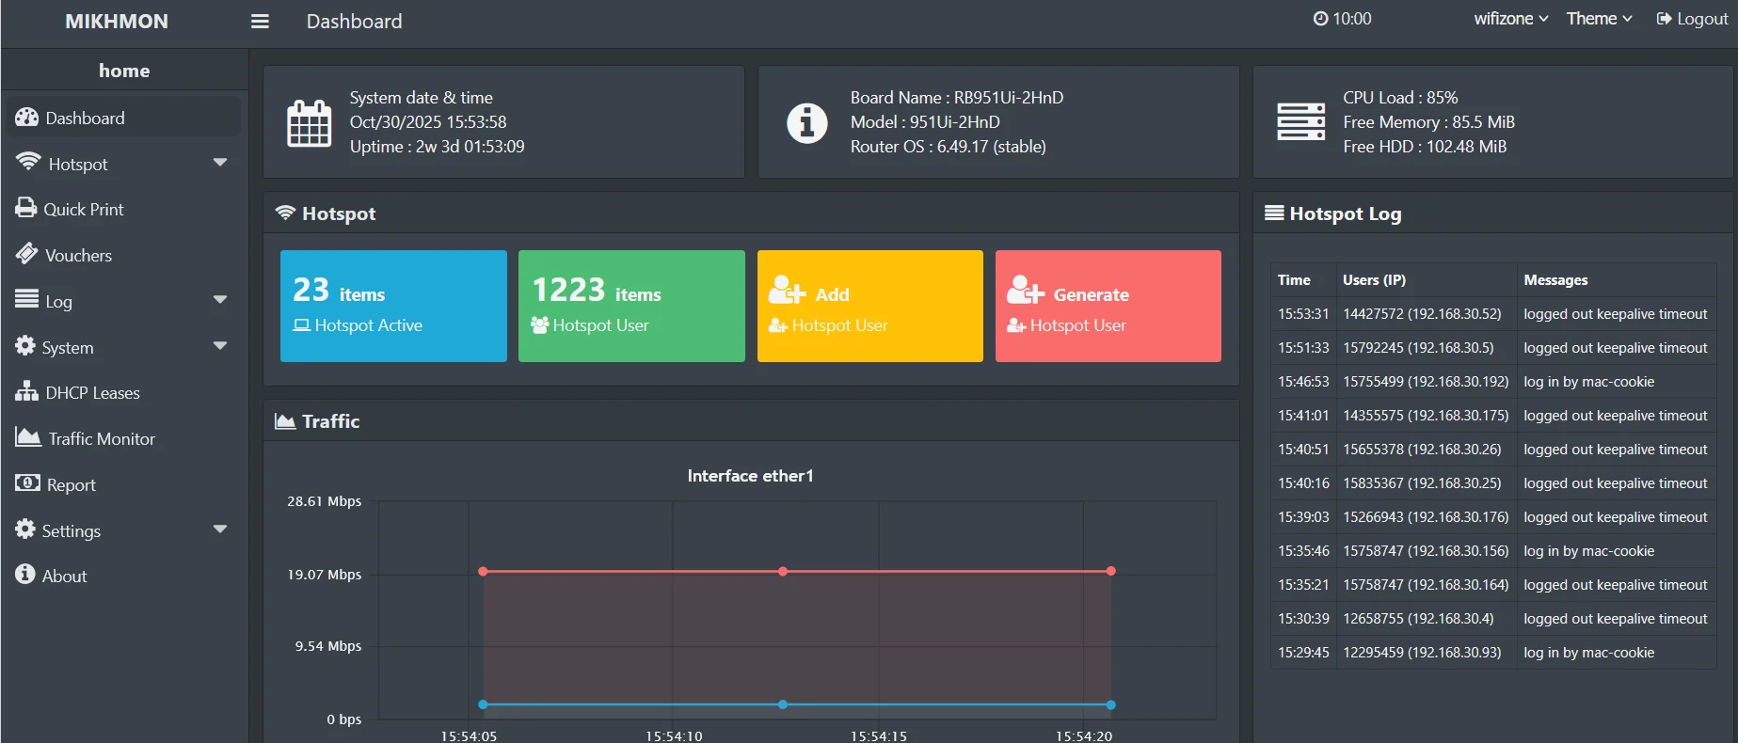
Task: Click the Report money icon
Action: click(27, 483)
